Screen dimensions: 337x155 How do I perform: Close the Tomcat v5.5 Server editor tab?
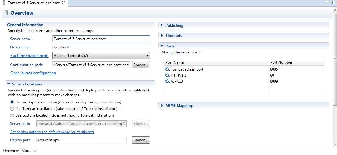click(x=64, y=3)
